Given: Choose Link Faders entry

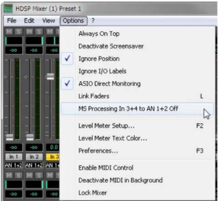Looking at the screenshot, I should 137,96.
